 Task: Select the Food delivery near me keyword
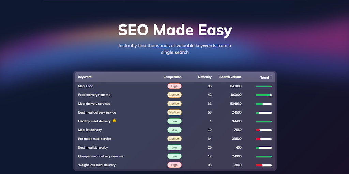tap(94, 95)
